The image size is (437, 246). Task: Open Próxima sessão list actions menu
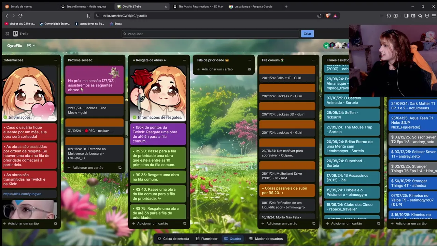pyautogui.click(x=120, y=60)
